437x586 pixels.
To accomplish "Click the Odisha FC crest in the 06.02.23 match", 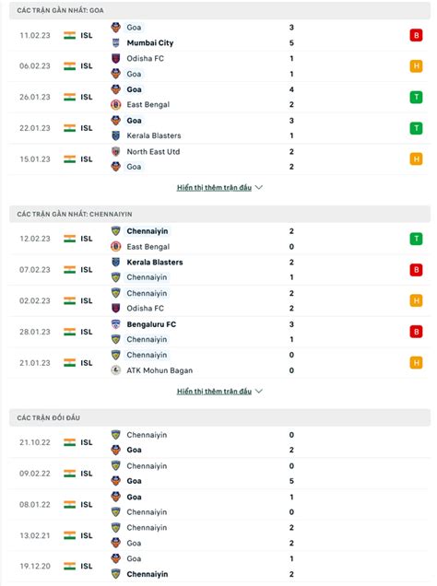I will click(116, 58).
